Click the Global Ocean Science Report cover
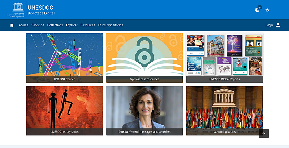 click(x=194, y=66)
